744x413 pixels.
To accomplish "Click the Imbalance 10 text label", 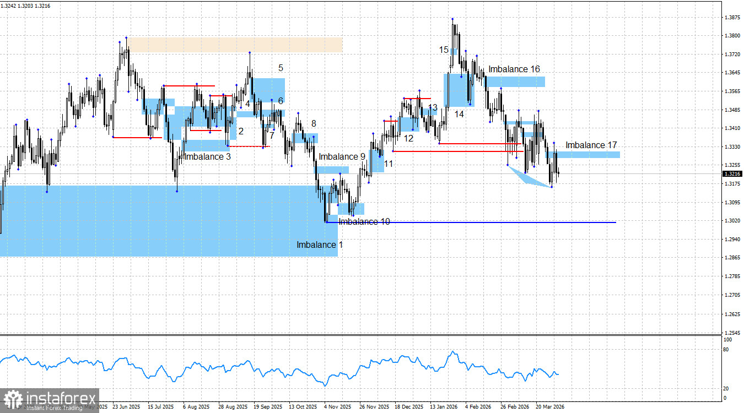I will 364,222.
